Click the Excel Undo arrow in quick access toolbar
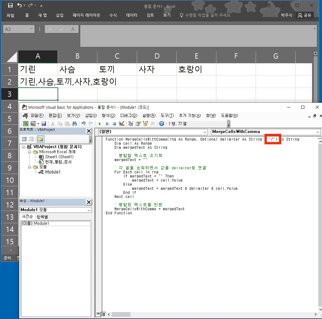 [19, 5]
